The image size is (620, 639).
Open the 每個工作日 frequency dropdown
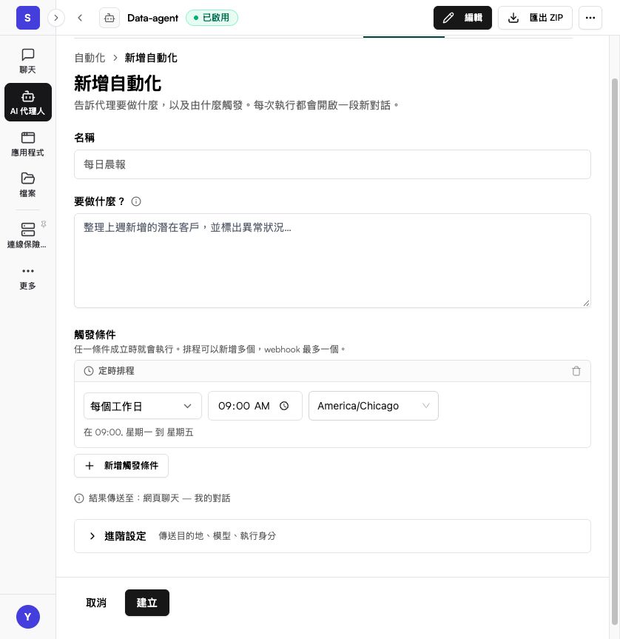143,406
